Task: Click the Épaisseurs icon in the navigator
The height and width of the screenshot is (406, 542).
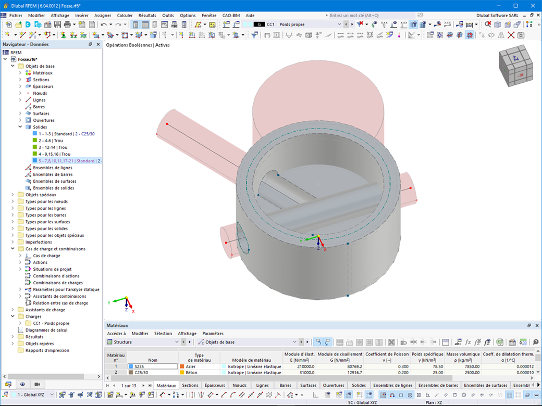Action: [x=28, y=86]
